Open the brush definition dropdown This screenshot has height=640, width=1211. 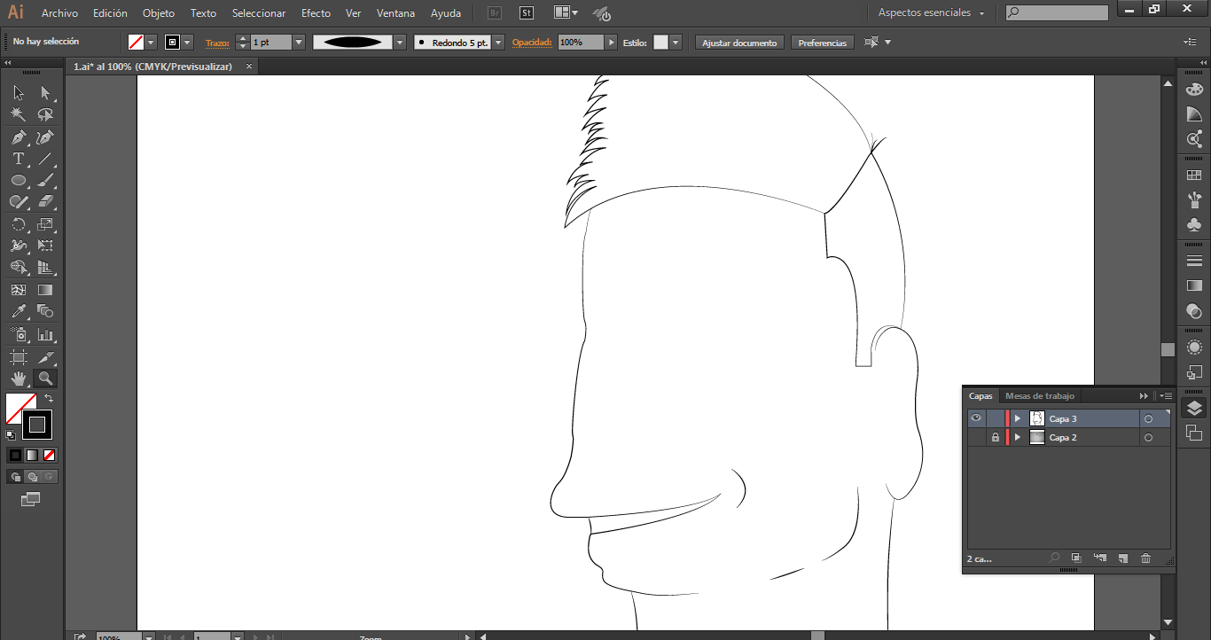click(498, 43)
